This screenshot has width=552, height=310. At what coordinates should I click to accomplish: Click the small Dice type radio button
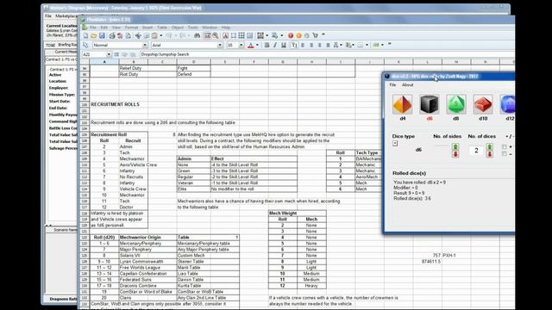point(395,144)
